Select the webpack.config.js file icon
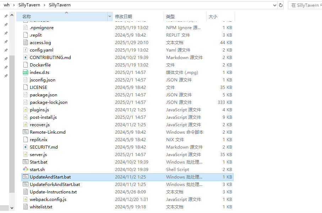This screenshot has width=322, height=213. [x=26, y=199]
